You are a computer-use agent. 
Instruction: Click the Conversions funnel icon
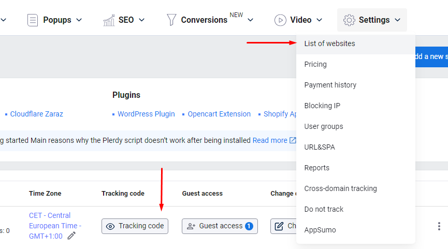point(171,20)
